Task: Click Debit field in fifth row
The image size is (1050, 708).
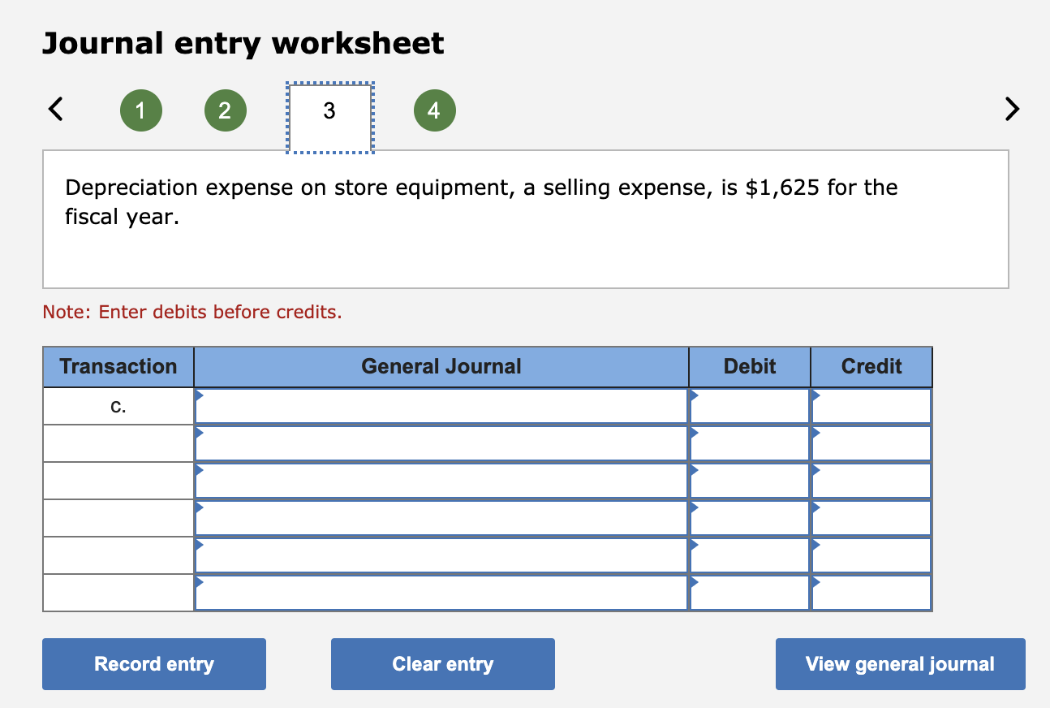Action: pyautogui.click(x=750, y=555)
